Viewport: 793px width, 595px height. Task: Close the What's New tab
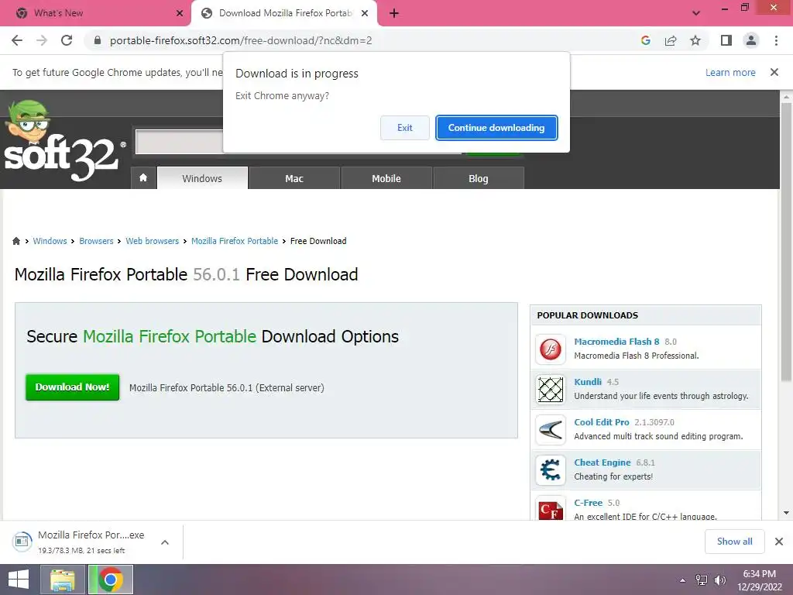[x=180, y=13]
